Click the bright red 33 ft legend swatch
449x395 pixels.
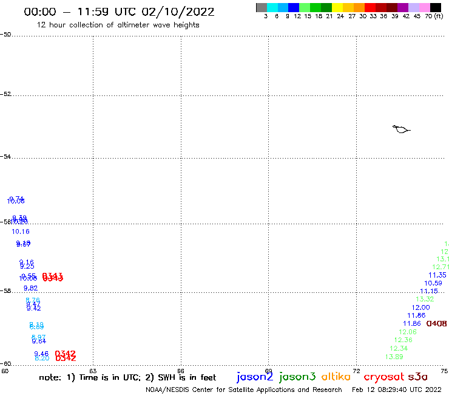tap(370, 7)
